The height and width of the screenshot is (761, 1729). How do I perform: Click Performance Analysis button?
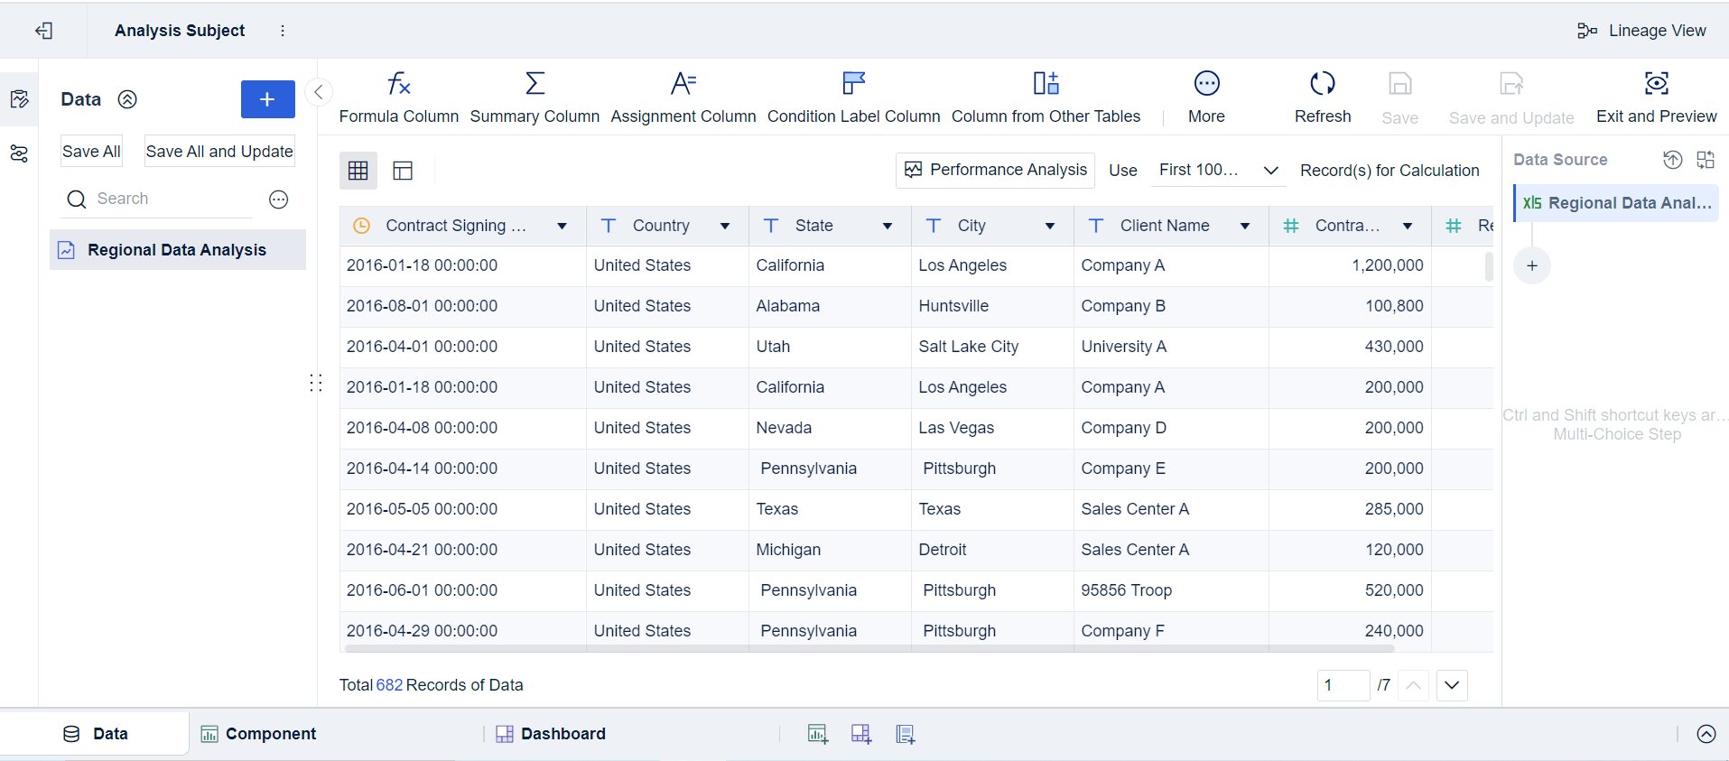click(x=995, y=170)
